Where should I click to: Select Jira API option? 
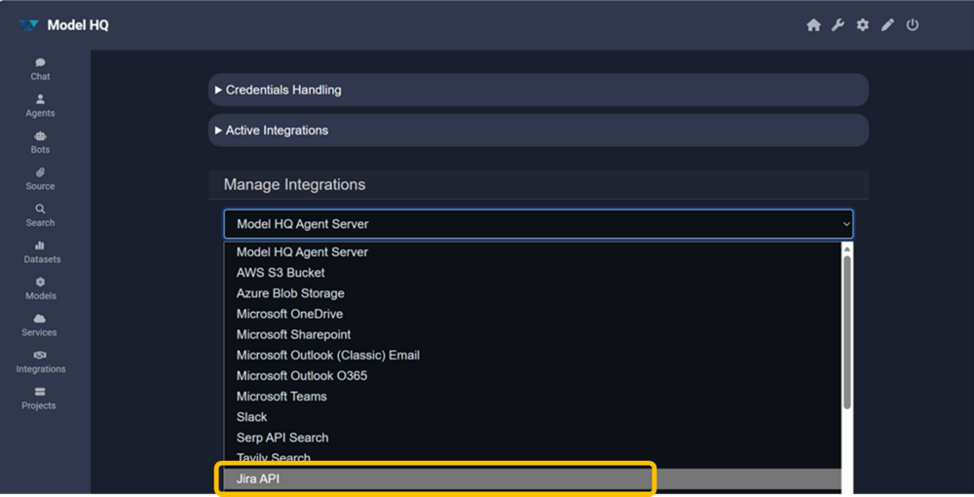click(533, 479)
